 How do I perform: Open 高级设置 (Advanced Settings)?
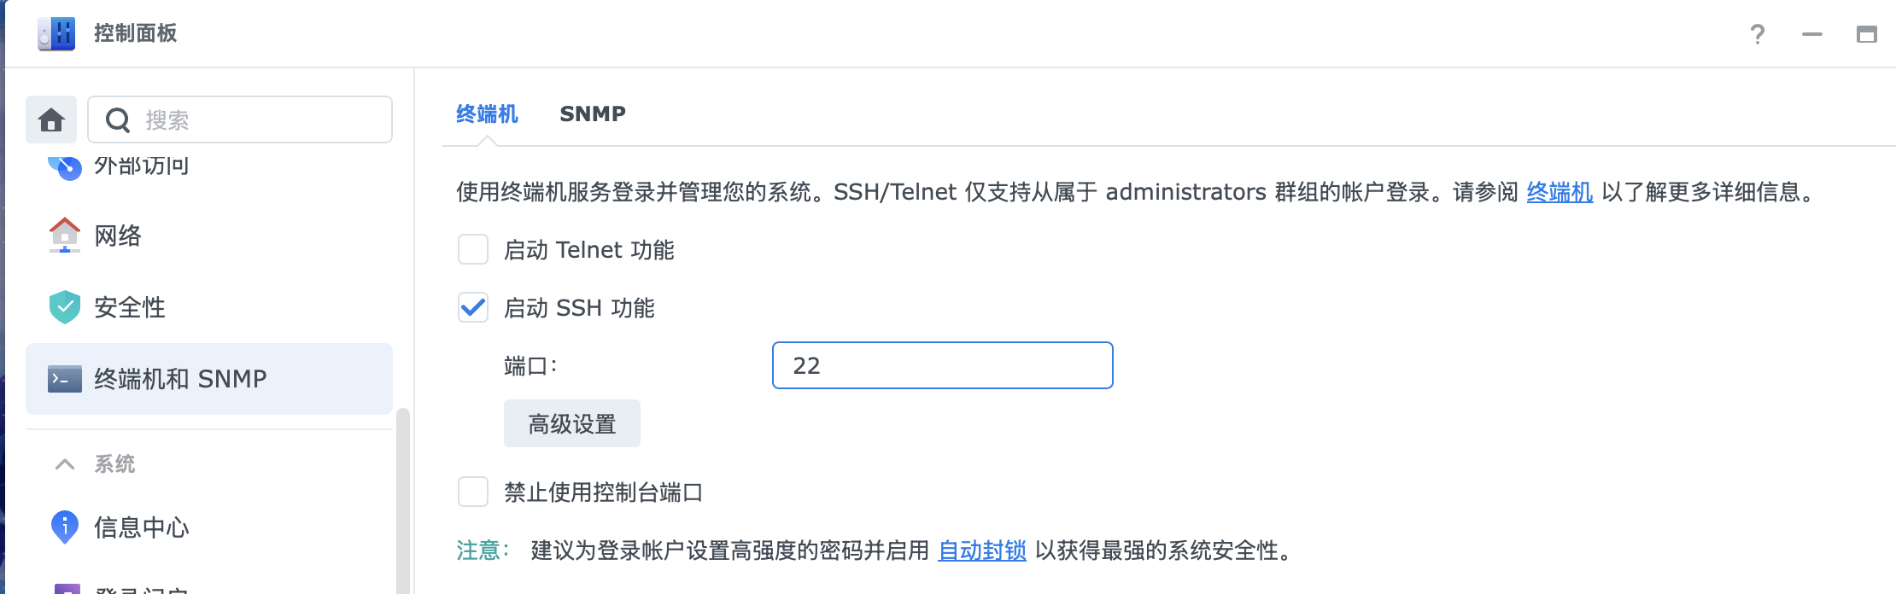571,422
